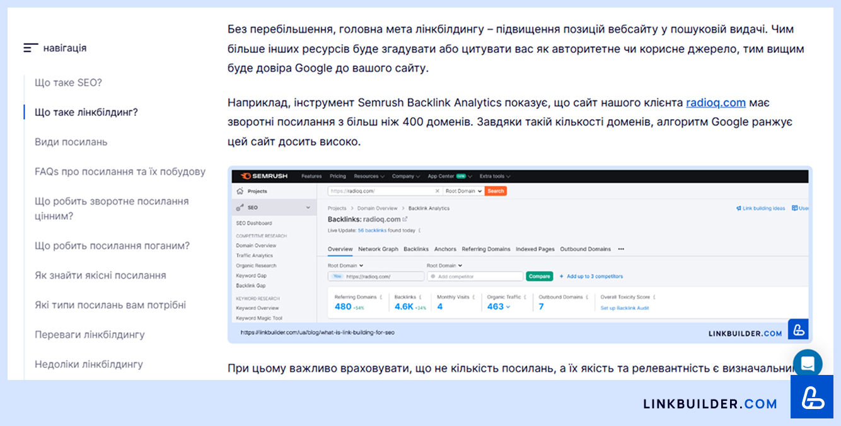Open the Referring Domains tab
Viewport: 841px width, 426px height.
(x=486, y=249)
